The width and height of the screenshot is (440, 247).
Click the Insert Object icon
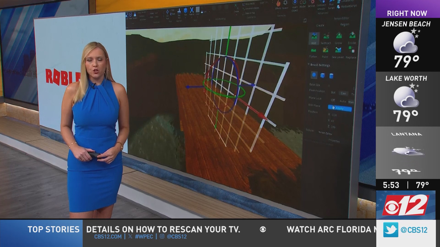tap(295, 2)
